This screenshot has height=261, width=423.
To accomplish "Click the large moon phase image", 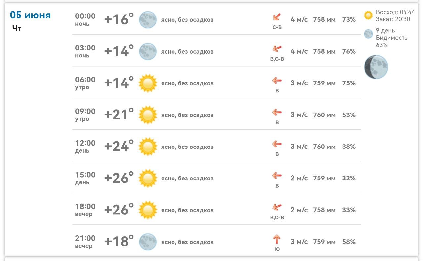I will click(376, 67).
